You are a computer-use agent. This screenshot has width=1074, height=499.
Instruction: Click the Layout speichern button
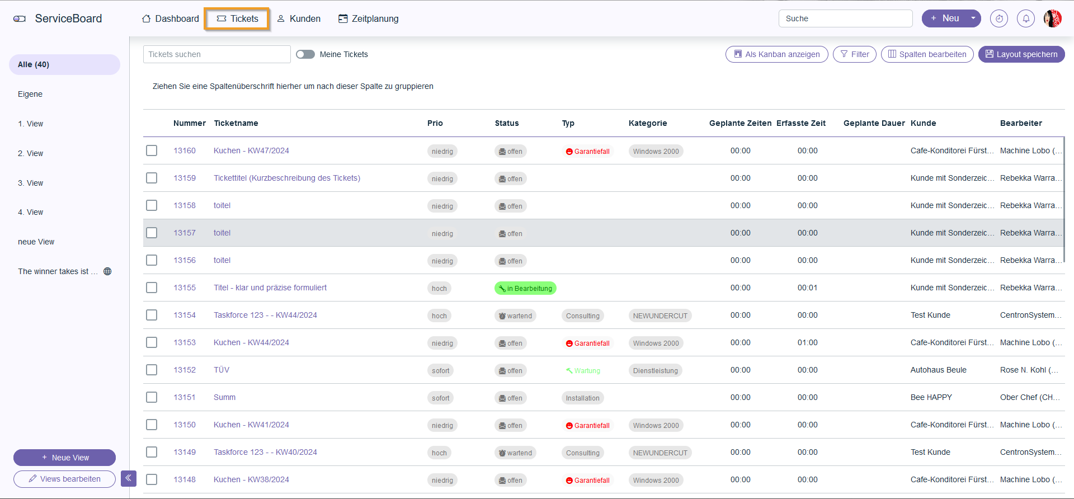point(1021,54)
